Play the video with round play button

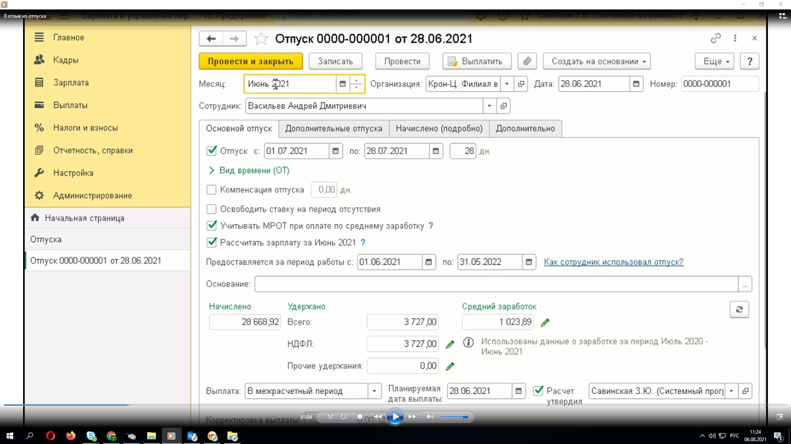tap(395, 416)
